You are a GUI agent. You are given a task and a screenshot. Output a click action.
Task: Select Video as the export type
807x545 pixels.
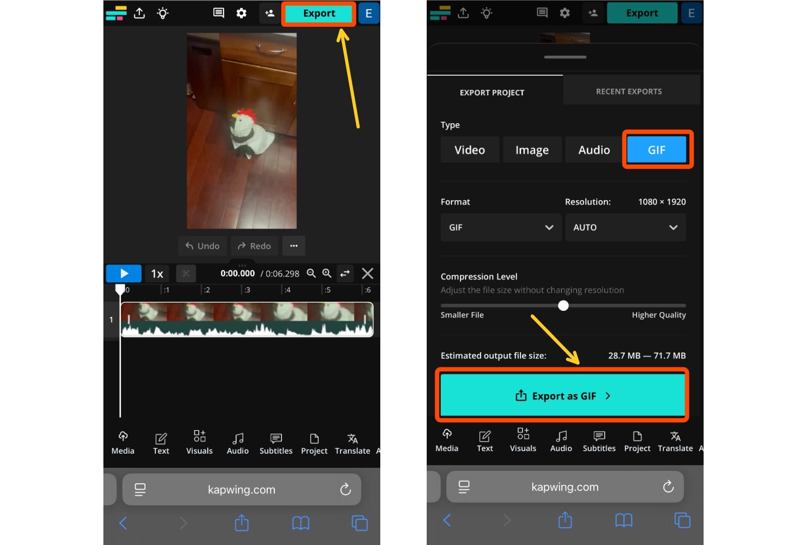tap(470, 150)
